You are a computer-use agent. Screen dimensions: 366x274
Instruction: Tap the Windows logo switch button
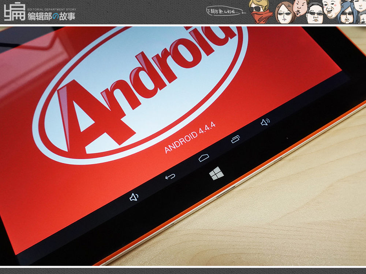[216, 174]
